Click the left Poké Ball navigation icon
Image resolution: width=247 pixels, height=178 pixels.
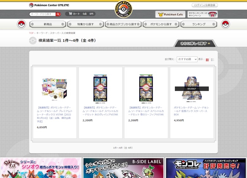click(x=21, y=24)
